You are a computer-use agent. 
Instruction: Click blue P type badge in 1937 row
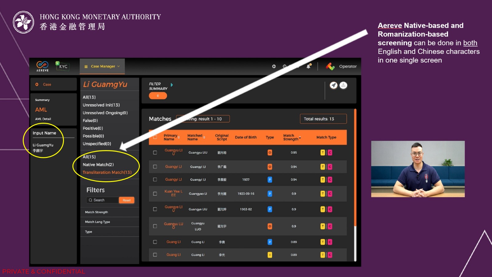(270, 180)
